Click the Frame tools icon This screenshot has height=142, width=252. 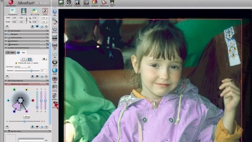click(45, 11)
